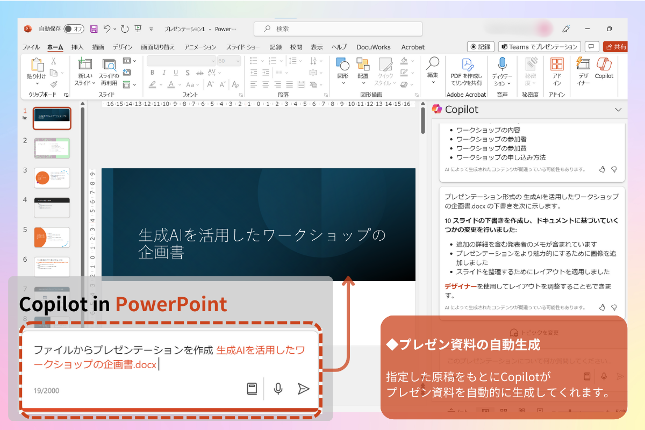The width and height of the screenshot is (645, 430).
Task: Open the デザイナー ribbon icon
Action: [583, 63]
